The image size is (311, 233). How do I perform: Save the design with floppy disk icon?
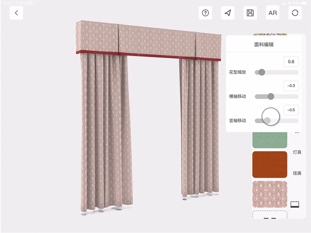(250, 13)
